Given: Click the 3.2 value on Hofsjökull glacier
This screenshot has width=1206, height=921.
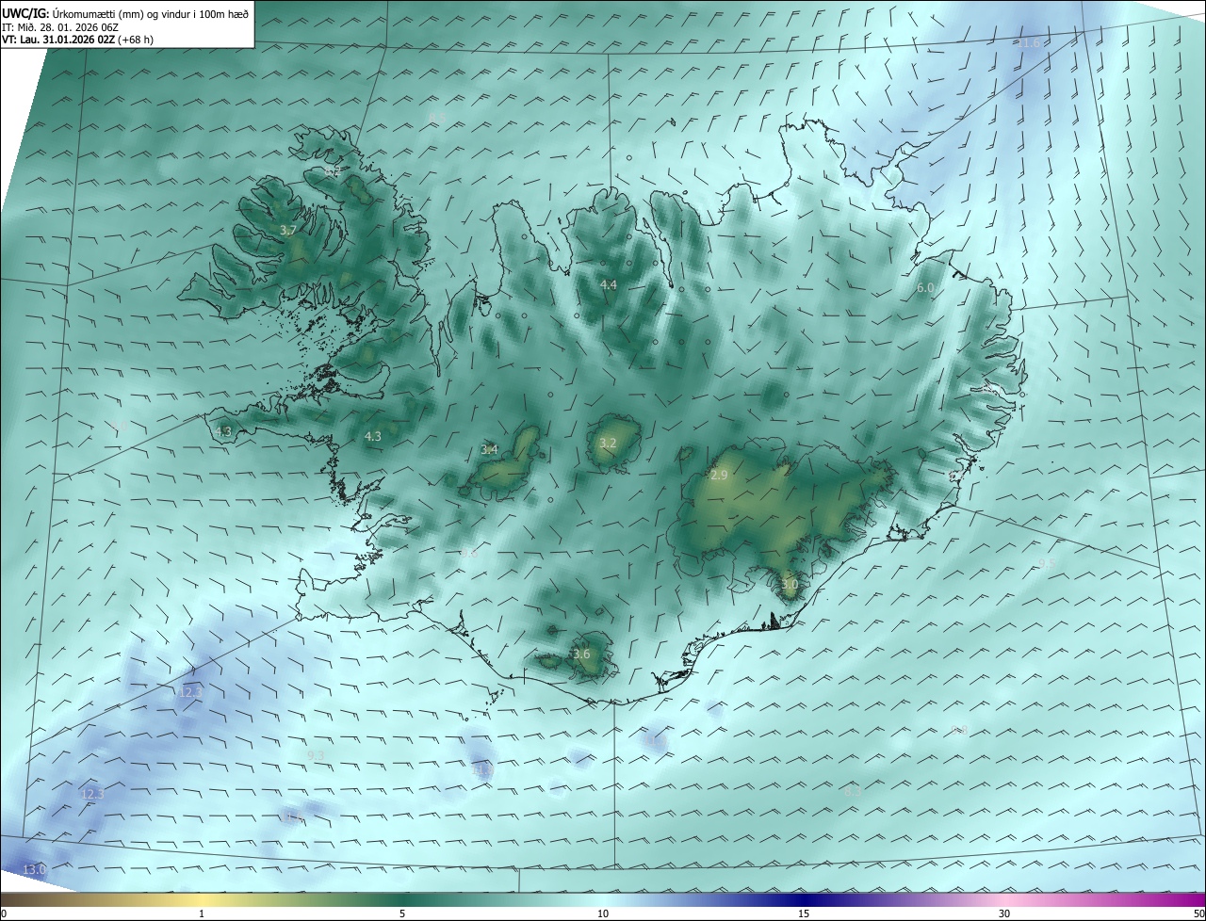Looking at the screenshot, I should (608, 443).
